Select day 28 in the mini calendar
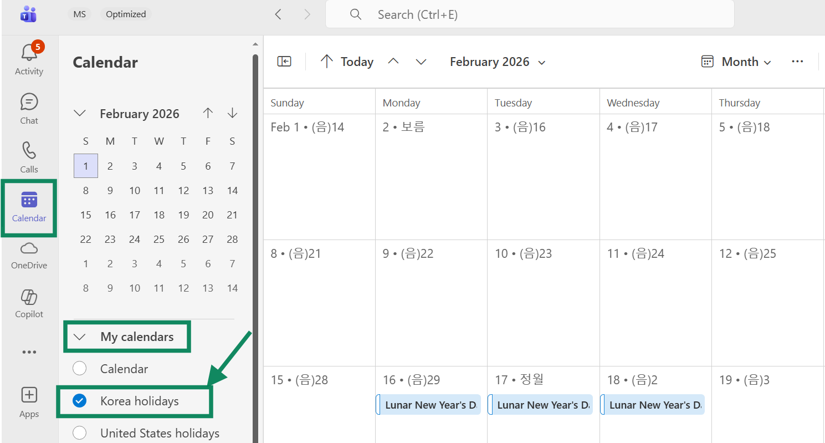Viewport: 825px width, 443px height. [x=232, y=240]
